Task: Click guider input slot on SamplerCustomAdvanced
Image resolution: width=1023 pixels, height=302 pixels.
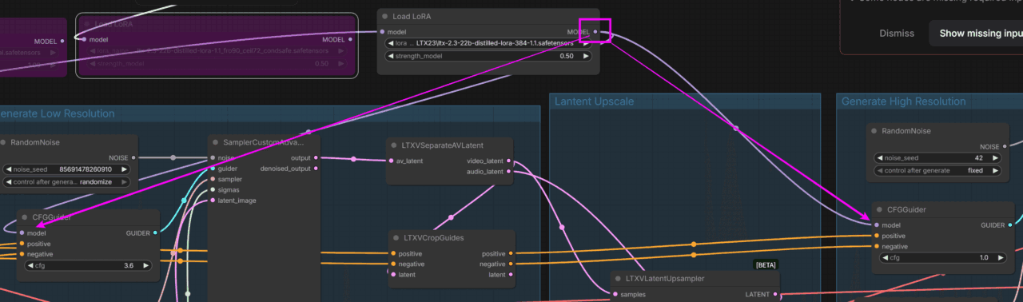Action: point(213,169)
